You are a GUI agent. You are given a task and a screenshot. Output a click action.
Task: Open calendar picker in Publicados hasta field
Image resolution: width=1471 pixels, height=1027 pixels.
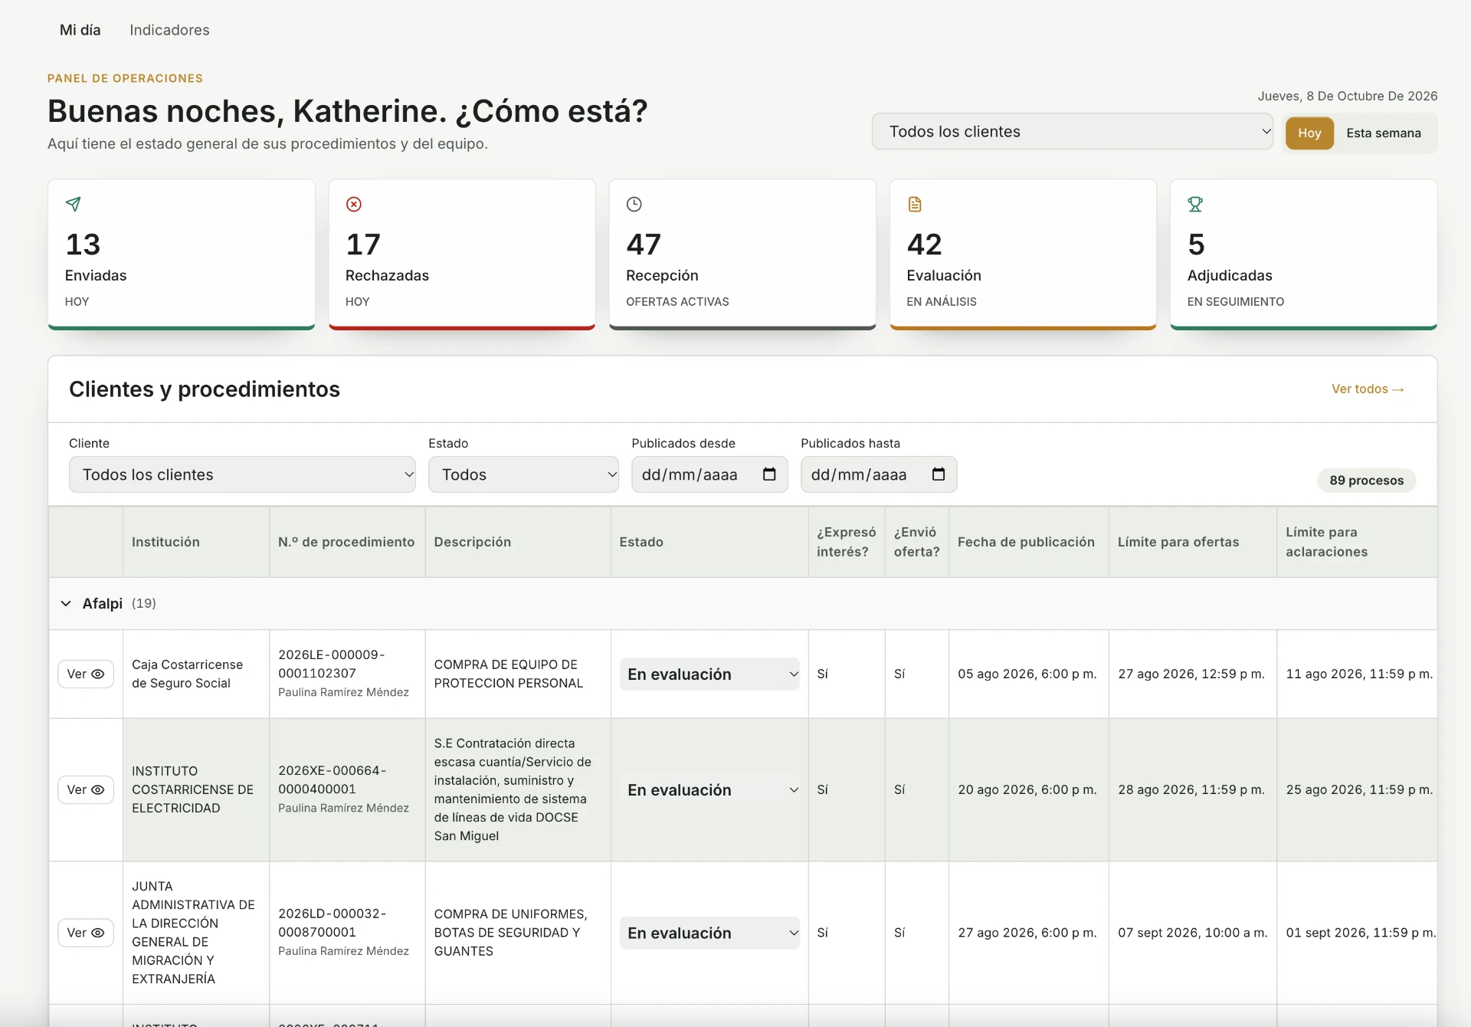tap(938, 474)
